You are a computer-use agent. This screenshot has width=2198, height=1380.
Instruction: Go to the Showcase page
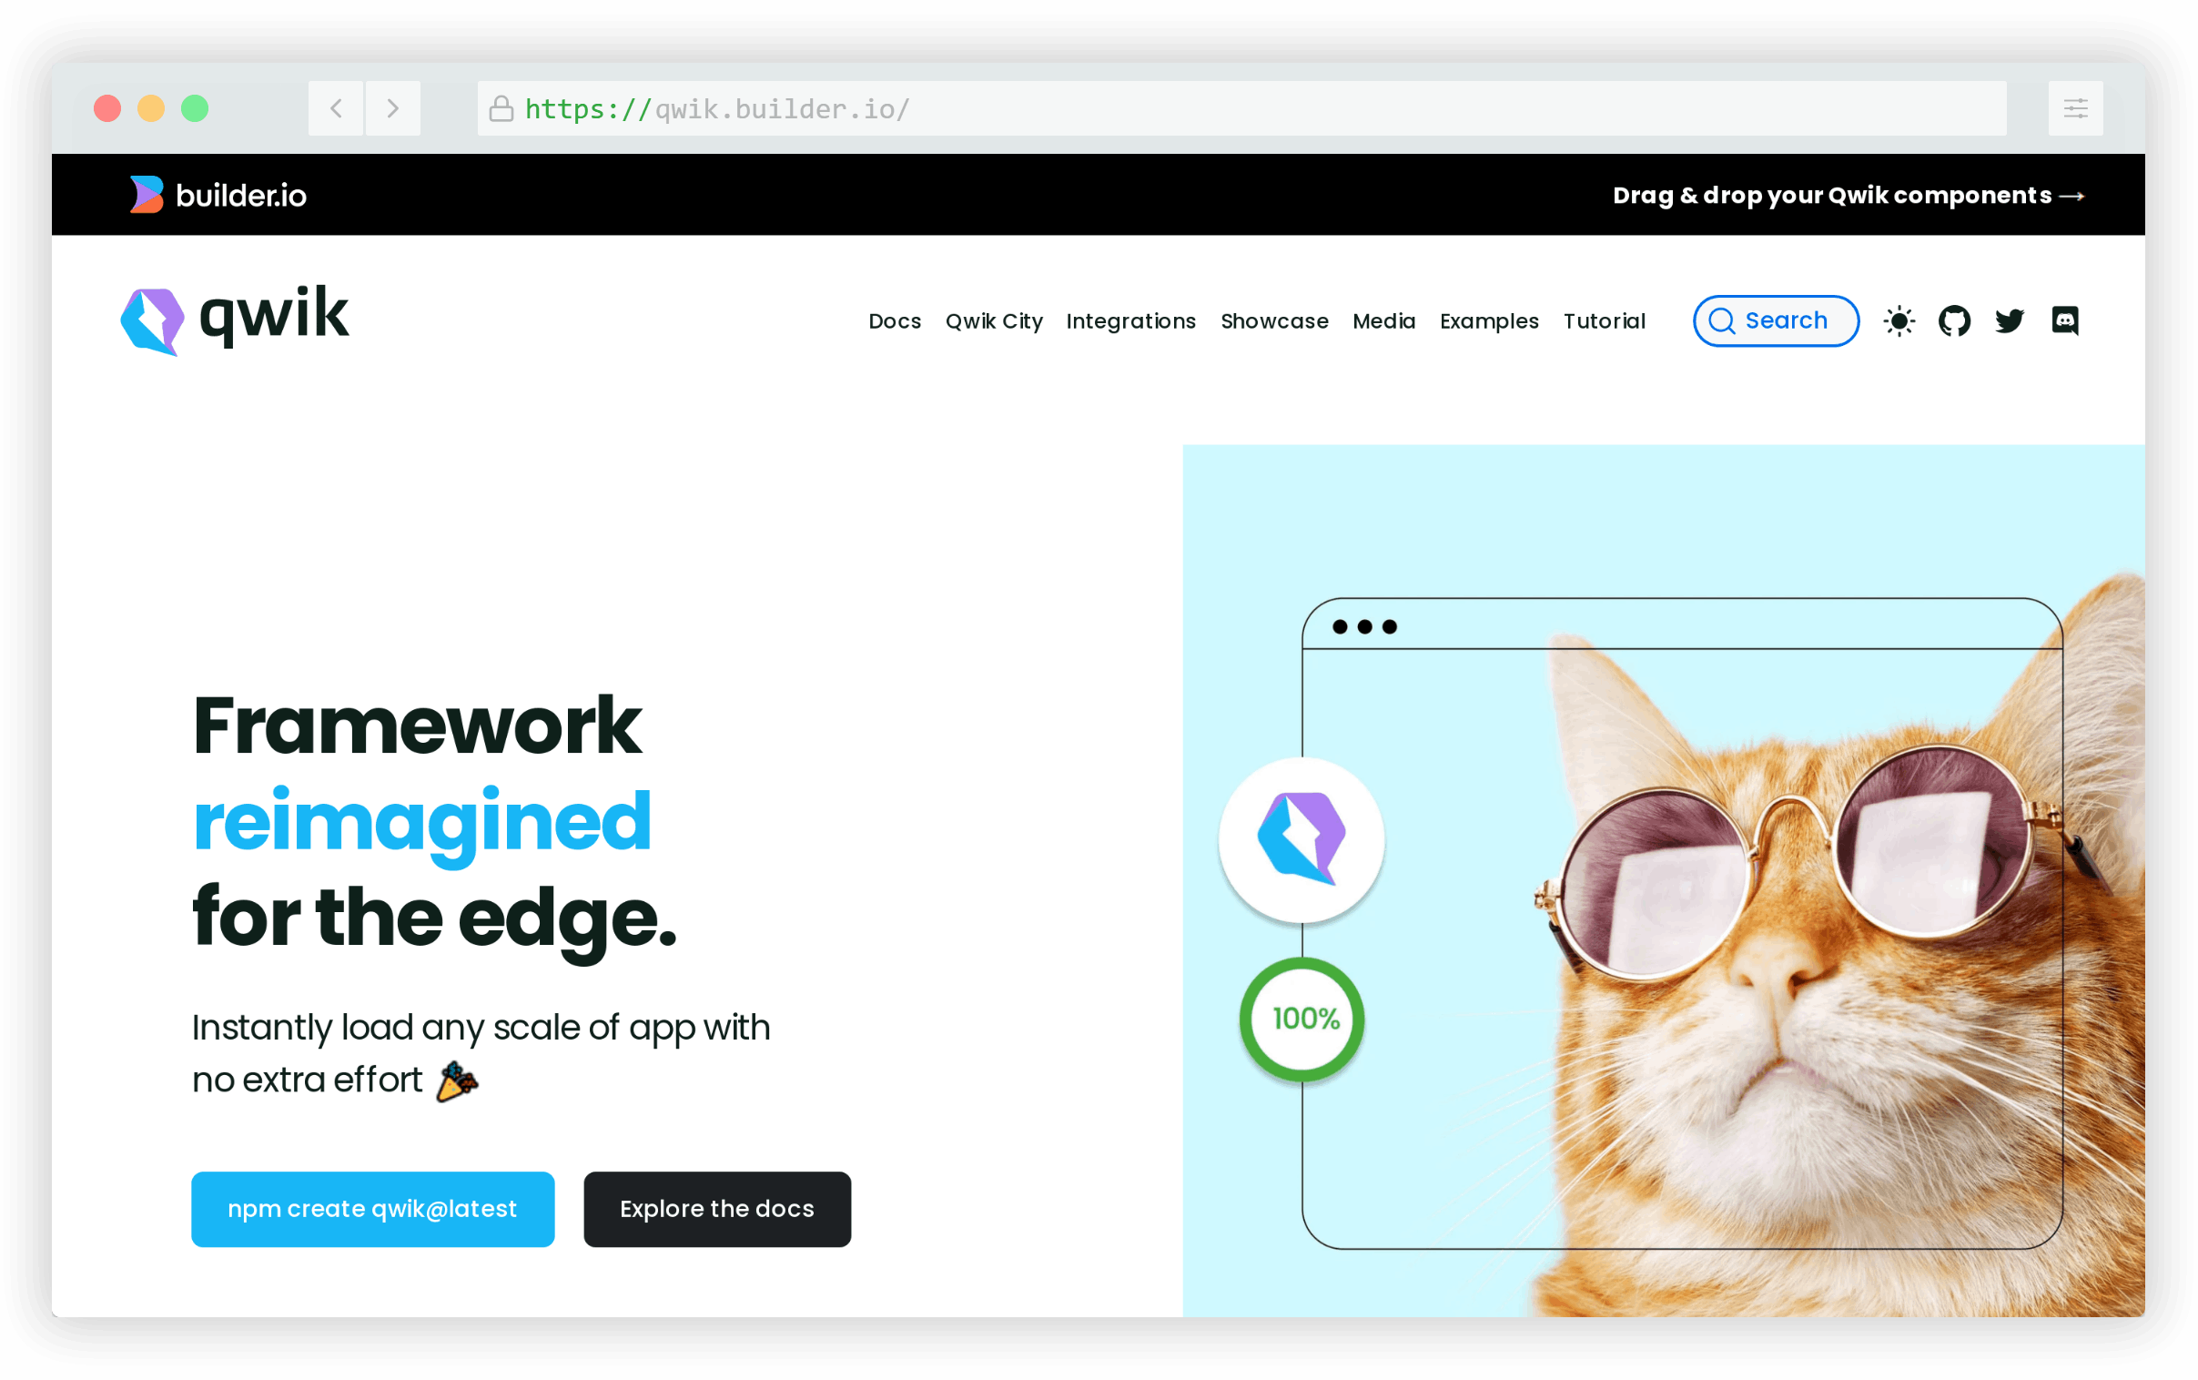[1273, 321]
